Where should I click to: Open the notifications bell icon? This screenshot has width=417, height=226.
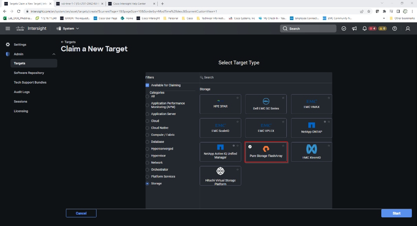[x=364, y=29]
